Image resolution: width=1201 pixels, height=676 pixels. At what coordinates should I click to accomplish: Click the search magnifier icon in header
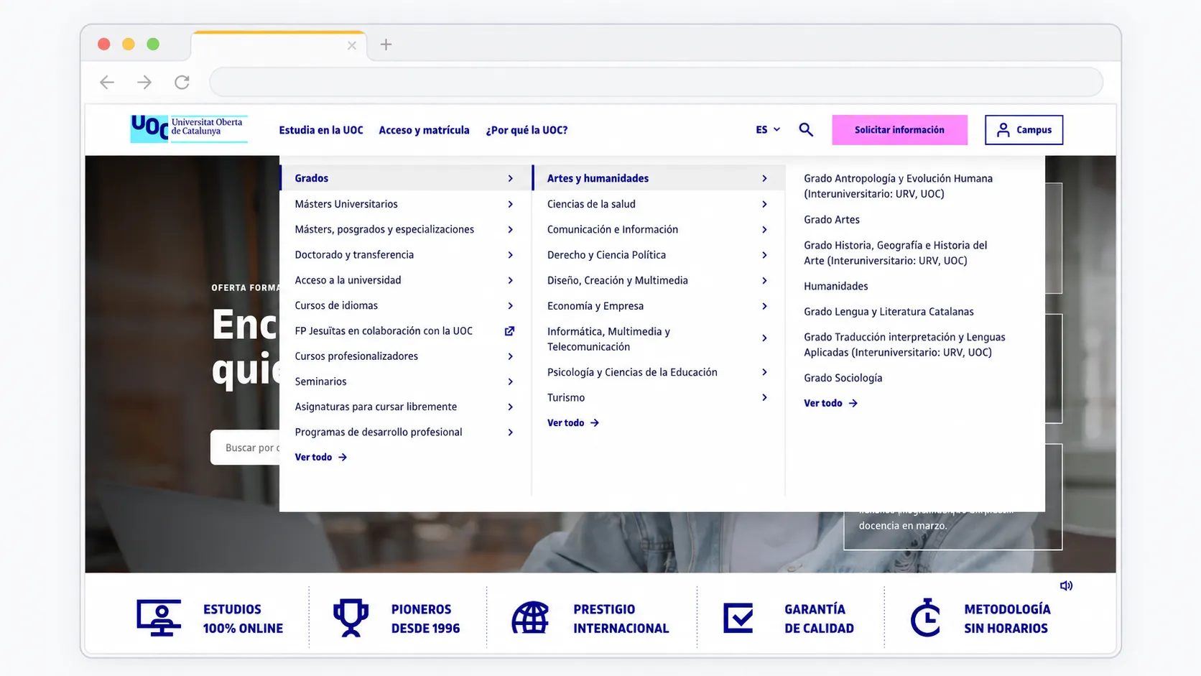[806, 130]
